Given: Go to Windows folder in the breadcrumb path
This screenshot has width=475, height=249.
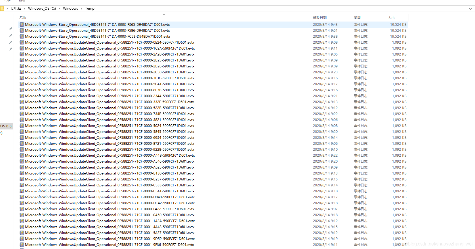Looking at the screenshot, I should click(x=70, y=8).
